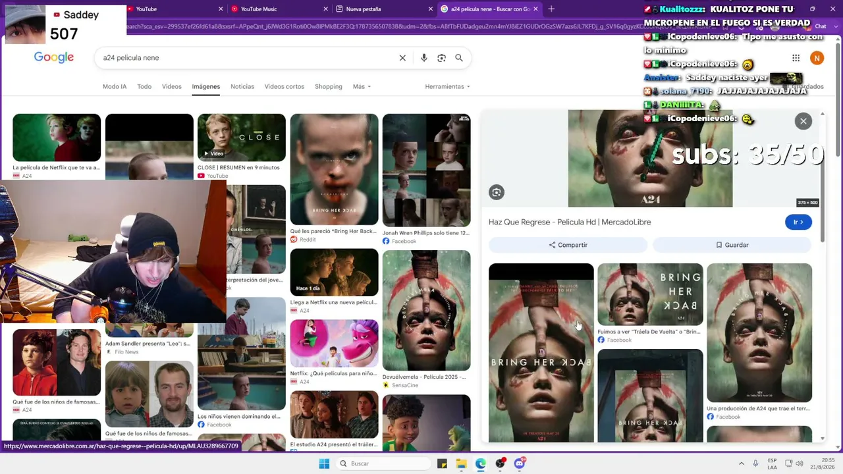Expand the Más filters dropdown
Viewport: 843px width, 474px height.
[x=362, y=86]
